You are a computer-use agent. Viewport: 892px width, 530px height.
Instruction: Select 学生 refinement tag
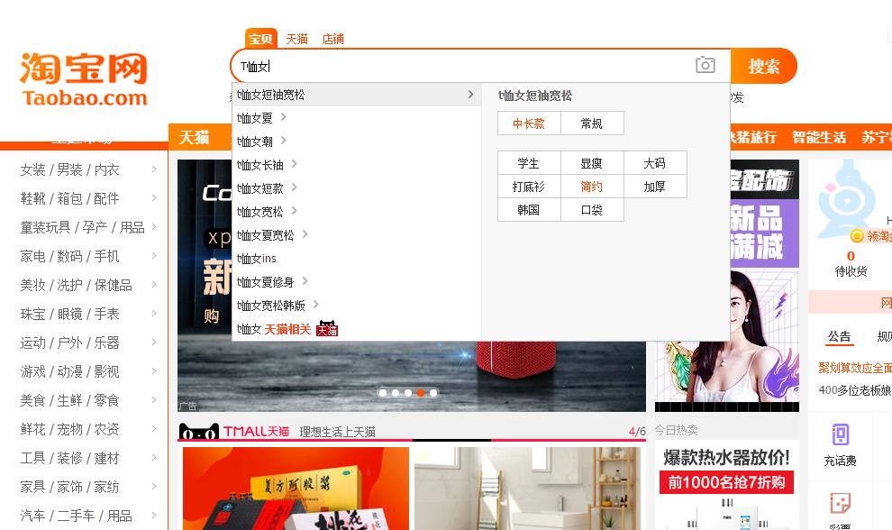tap(529, 163)
